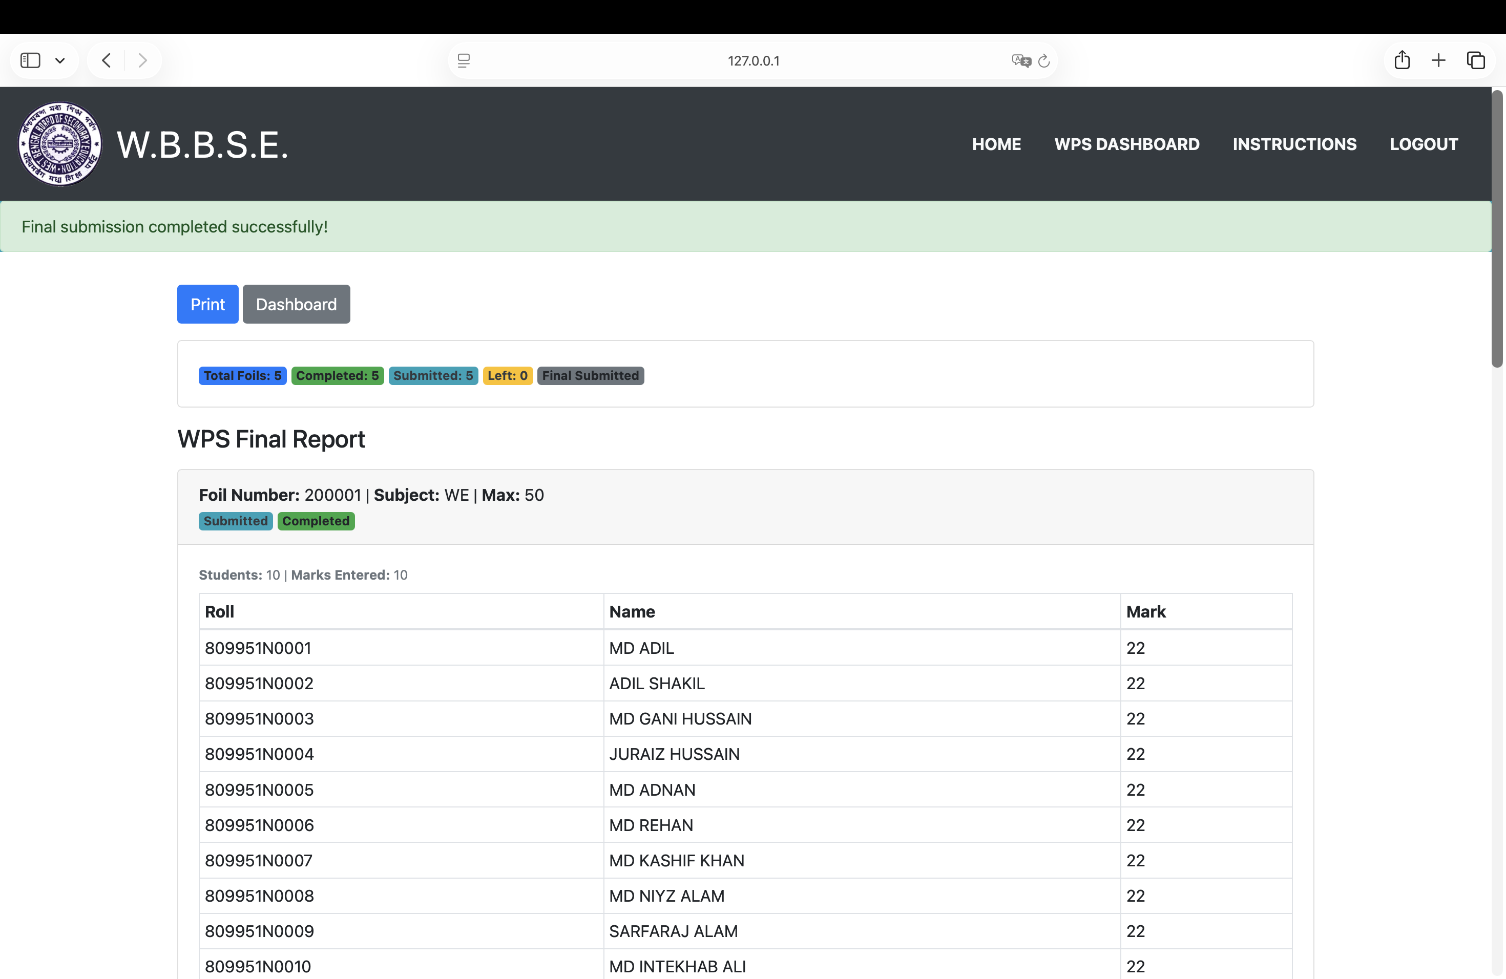Open the Share menu
This screenshot has width=1506, height=979.
pos(1402,60)
